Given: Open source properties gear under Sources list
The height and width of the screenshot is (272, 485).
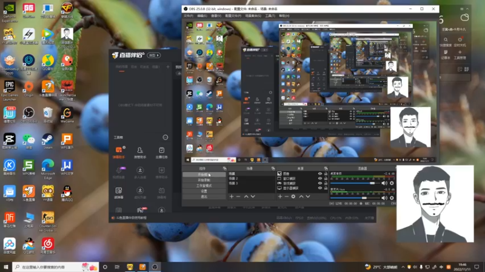Looking at the screenshot, I should click(x=293, y=196).
